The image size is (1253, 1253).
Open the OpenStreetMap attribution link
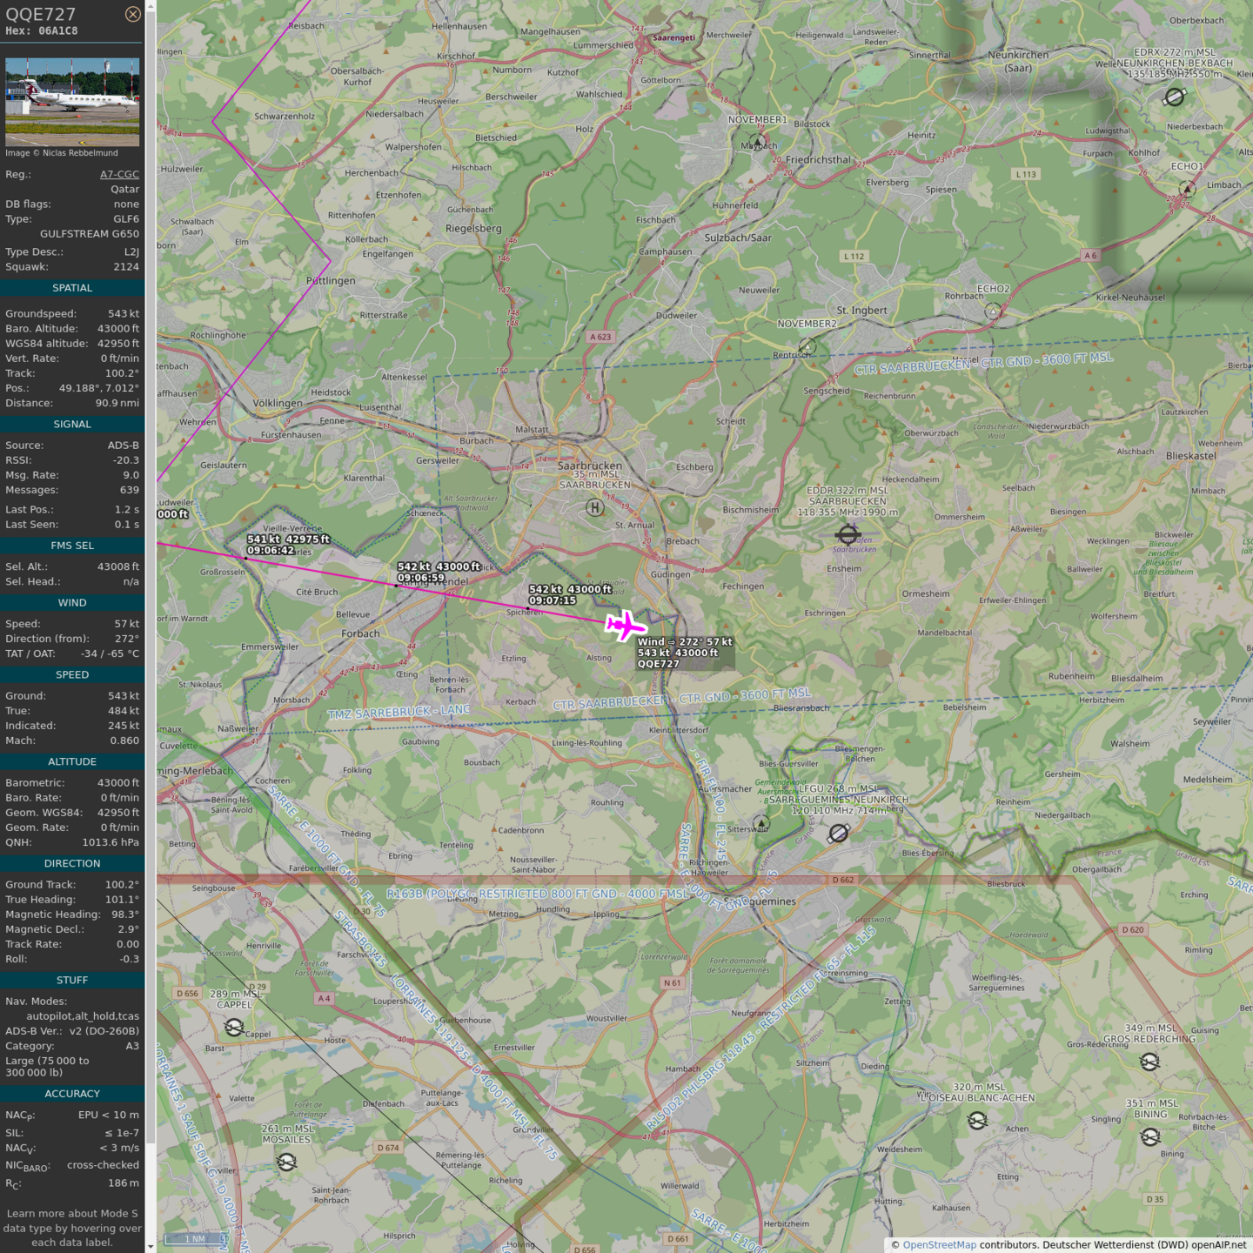(939, 1245)
